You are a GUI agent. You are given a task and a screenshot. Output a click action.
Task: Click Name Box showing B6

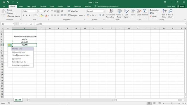click(7, 24)
